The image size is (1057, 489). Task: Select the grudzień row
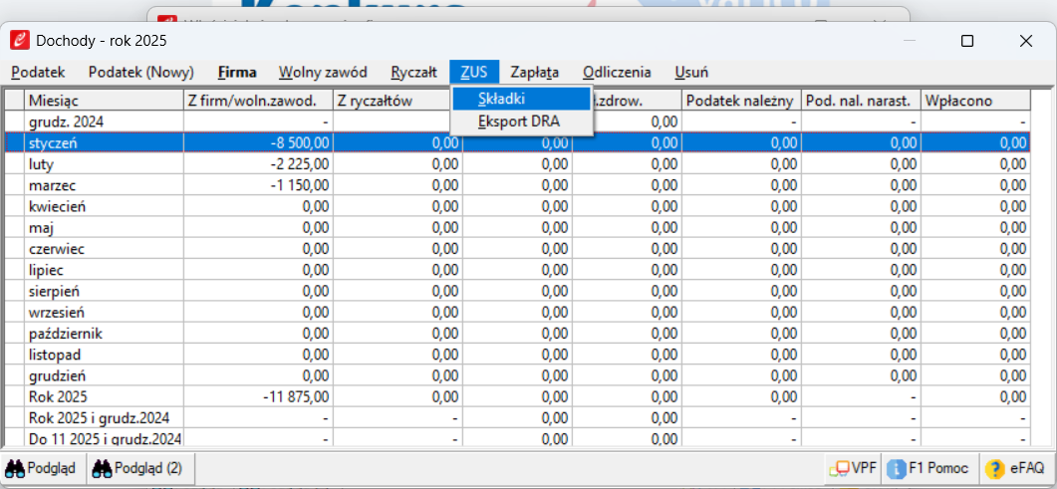(518, 375)
